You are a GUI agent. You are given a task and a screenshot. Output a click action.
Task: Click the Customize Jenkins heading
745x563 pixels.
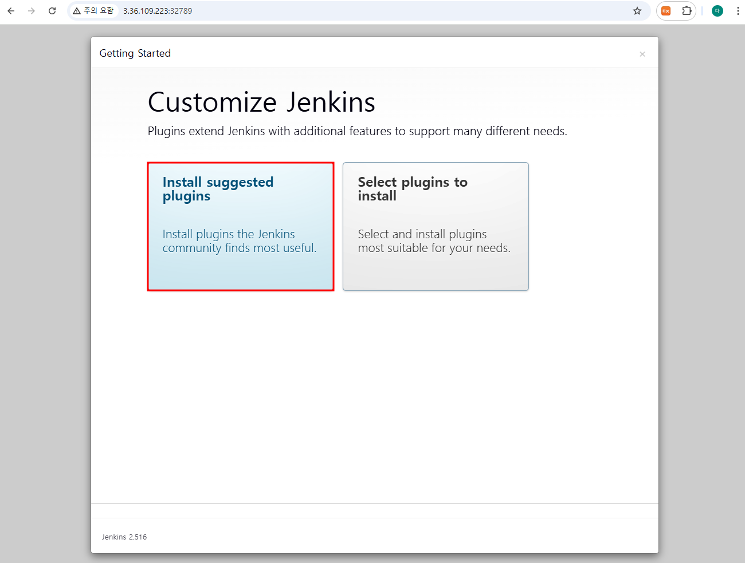pos(261,103)
